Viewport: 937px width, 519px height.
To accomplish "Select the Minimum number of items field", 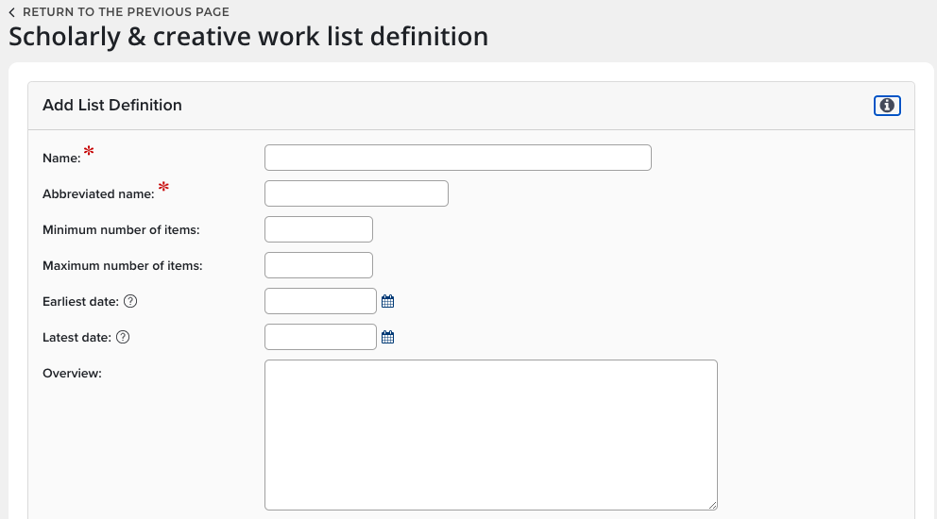I will click(318, 229).
